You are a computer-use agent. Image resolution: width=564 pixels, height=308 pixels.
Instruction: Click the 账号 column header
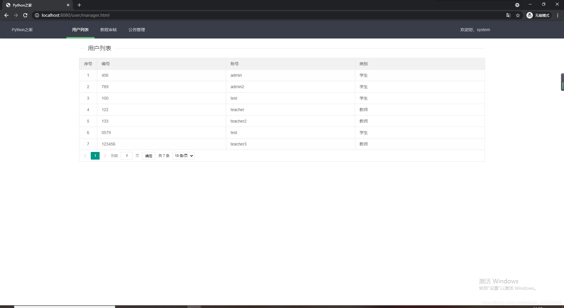coord(291,64)
